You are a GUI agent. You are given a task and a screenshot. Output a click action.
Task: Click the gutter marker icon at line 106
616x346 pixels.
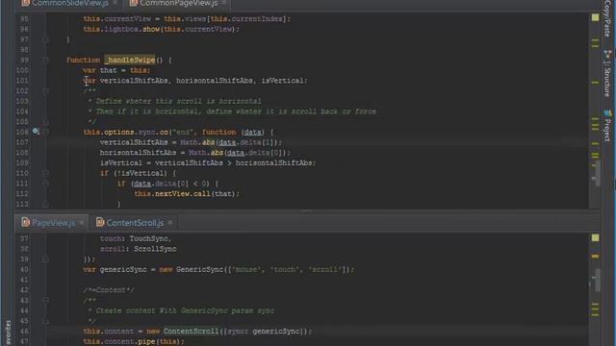click(36, 131)
